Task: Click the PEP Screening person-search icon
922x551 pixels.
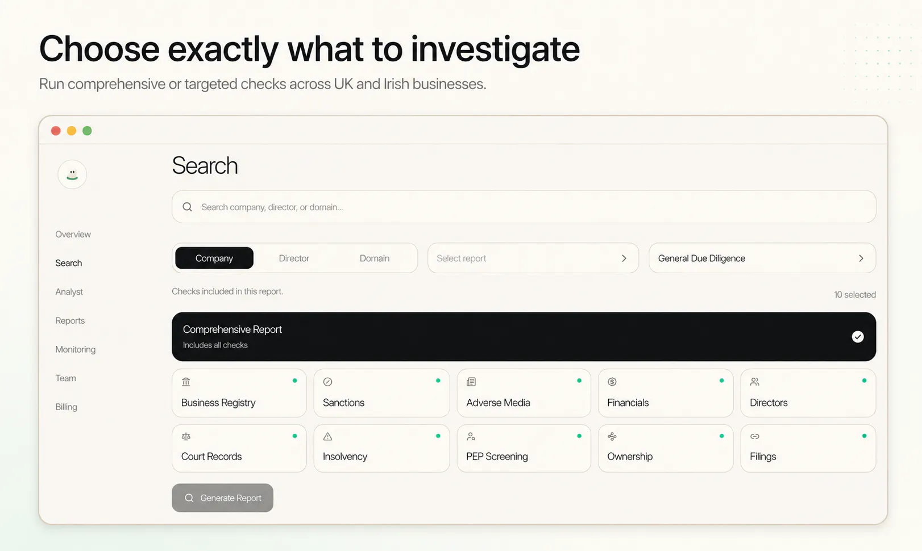Action: tap(471, 436)
